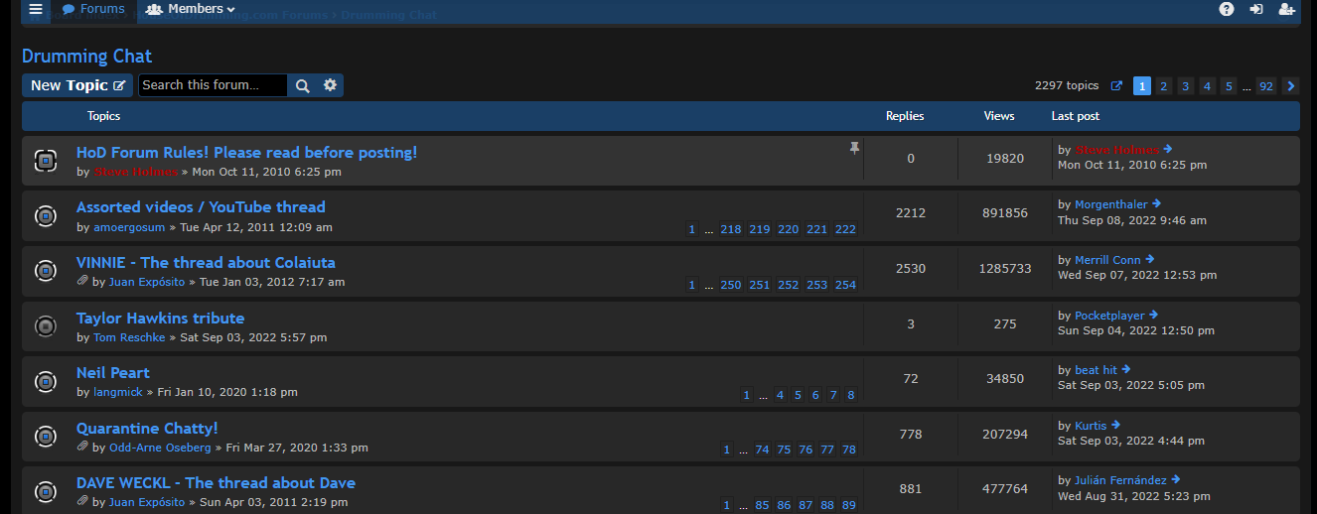Open page 78 of Quarantine Chatty!
The image size is (1317, 514).
849,450
